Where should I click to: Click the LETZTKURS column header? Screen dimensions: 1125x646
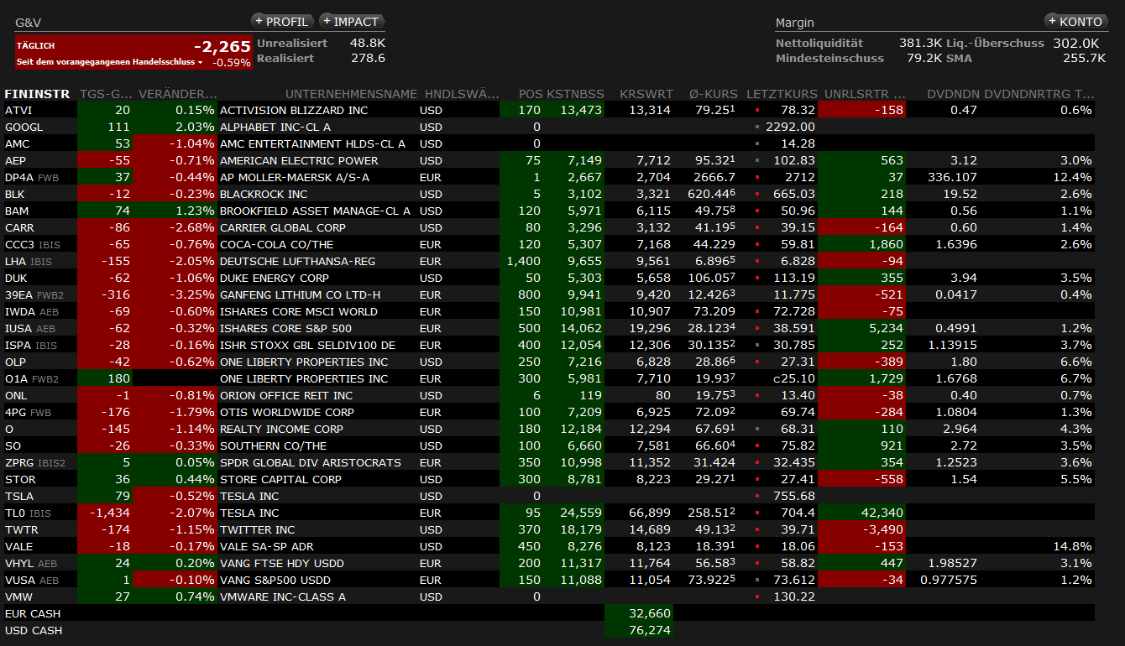click(x=781, y=93)
